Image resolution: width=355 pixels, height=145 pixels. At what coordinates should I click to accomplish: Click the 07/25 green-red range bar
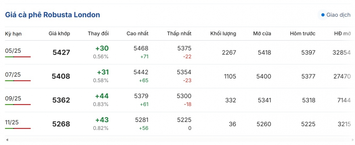pyautogui.click(x=18, y=80)
